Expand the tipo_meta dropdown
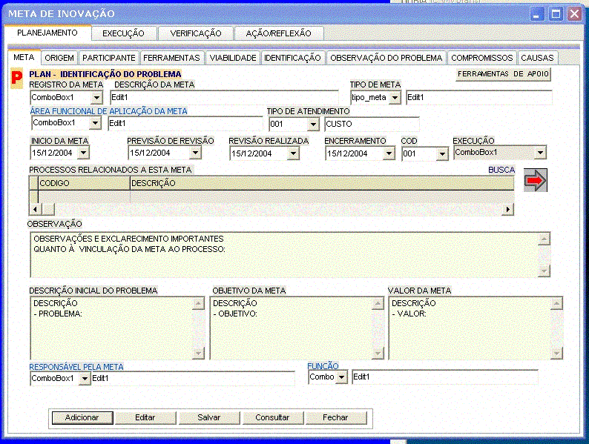The height and width of the screenshot is (444, 589). (x=395, y=98)
